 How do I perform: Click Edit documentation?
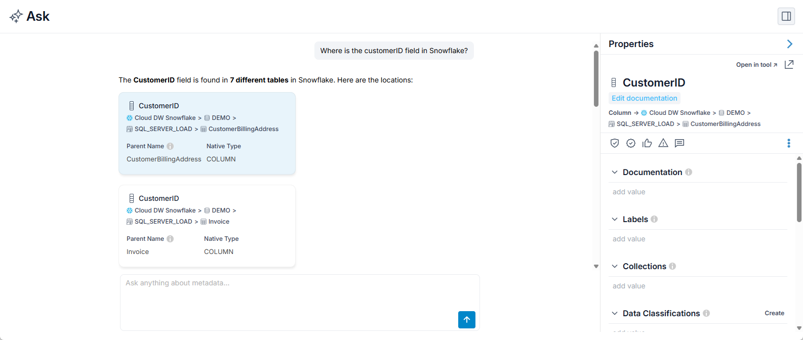click(x=644, y=98)
